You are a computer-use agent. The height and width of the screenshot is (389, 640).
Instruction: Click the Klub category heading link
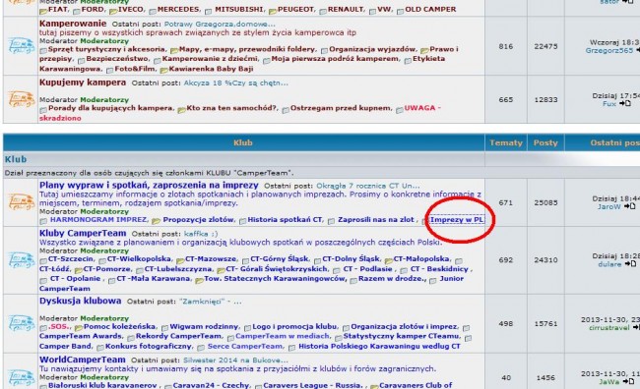point(16,159)
